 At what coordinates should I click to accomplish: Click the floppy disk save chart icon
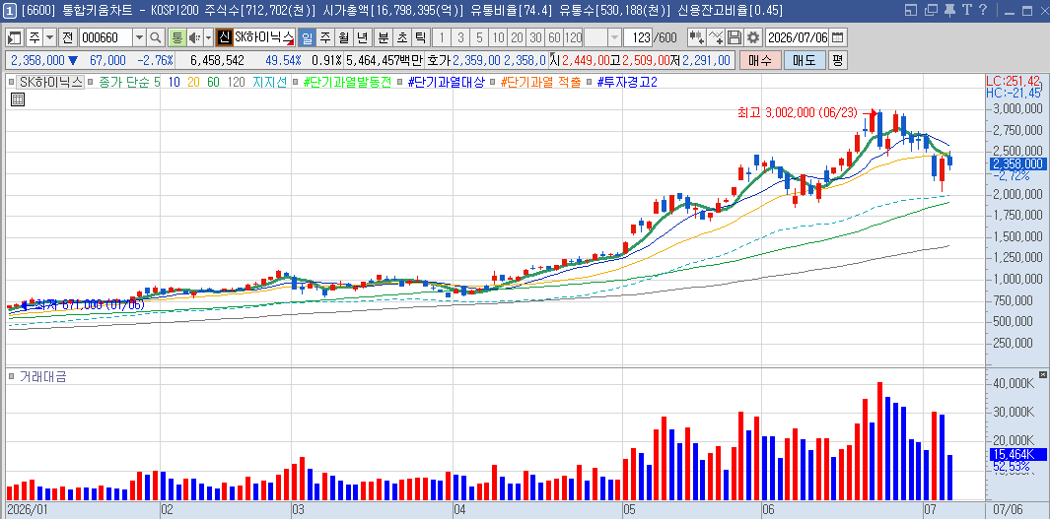tap(735, 37)
